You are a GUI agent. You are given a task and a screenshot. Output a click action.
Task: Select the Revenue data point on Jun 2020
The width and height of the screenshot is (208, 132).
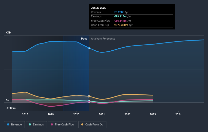click(x=89, y=48)
